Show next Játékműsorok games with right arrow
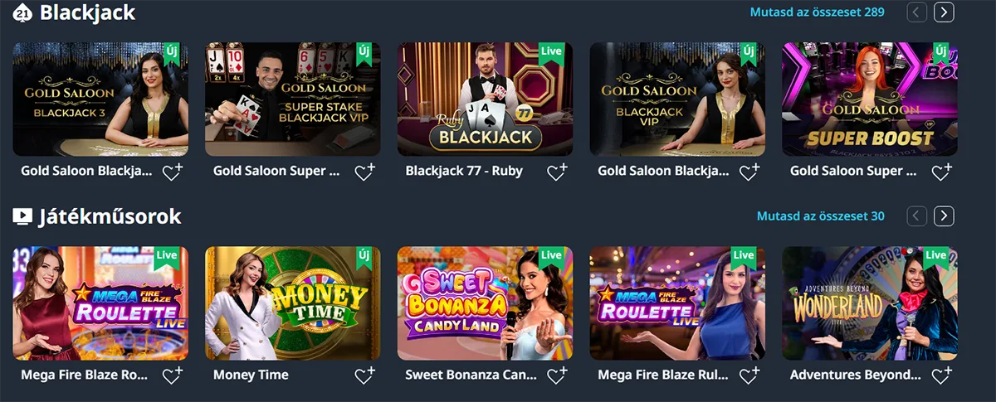The image size is (996, 402). coord(944,216)
